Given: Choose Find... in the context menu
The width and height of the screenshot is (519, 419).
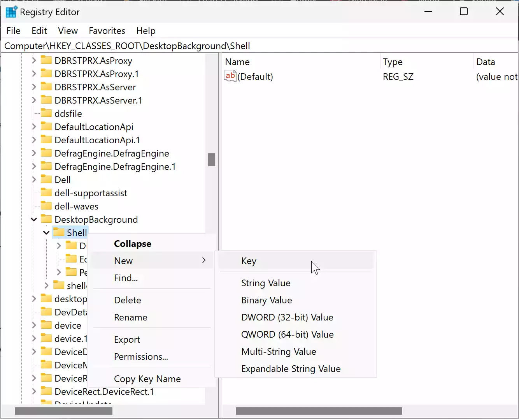Looking at the screenshot, I should [152, 278].
